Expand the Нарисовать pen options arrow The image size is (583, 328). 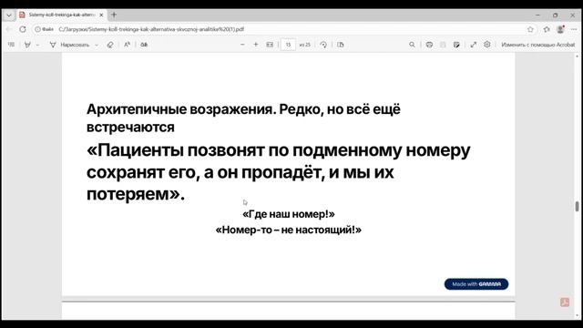[97, 45]
